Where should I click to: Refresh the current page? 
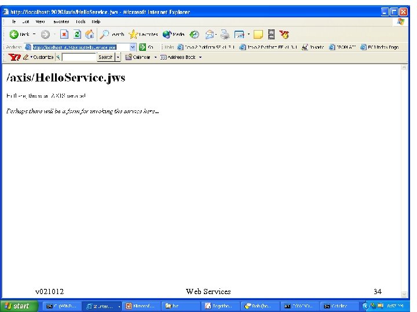pos(77,34)
